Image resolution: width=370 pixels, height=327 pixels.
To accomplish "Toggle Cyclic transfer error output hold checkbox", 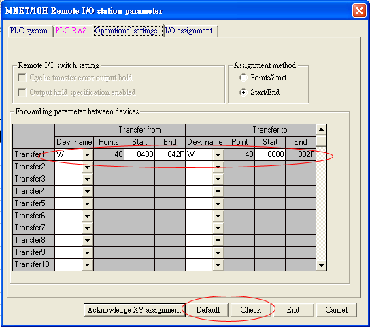I will 22,78.
